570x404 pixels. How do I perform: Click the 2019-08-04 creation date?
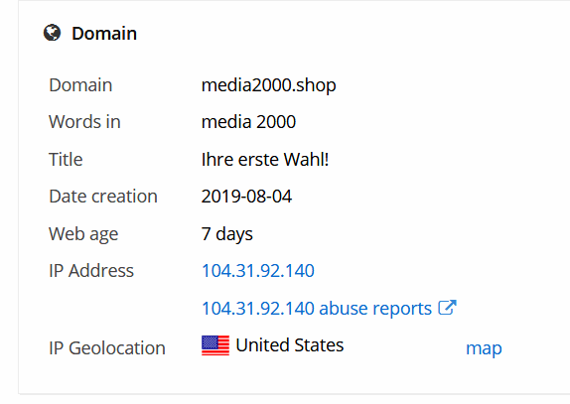tap(246, 197)
